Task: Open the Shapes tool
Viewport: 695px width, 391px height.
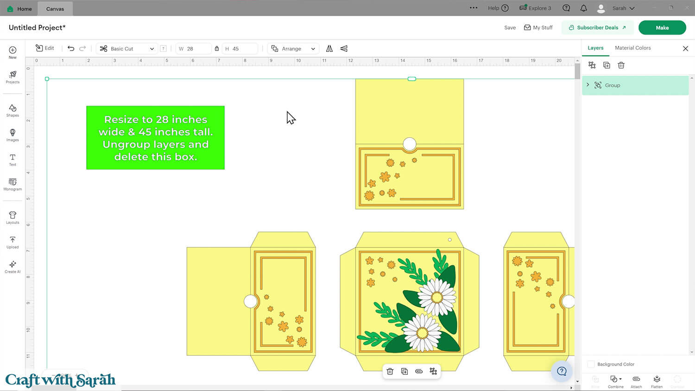Action: (x=13, y=110)
